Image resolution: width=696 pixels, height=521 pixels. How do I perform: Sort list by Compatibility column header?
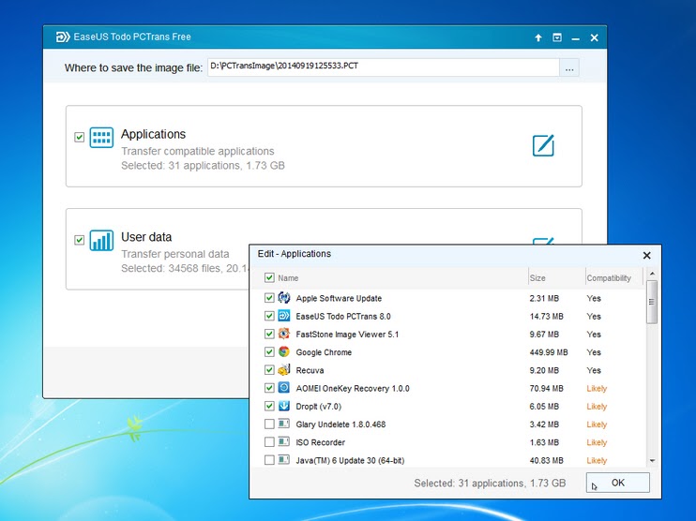click(609, 278)
